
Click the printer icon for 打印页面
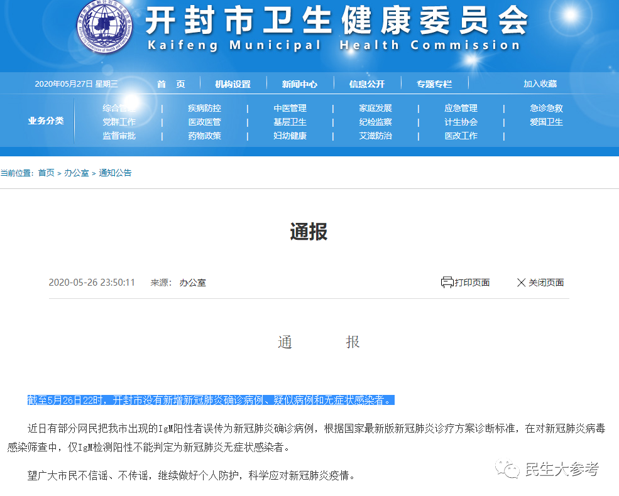click(x=447, y=283)
